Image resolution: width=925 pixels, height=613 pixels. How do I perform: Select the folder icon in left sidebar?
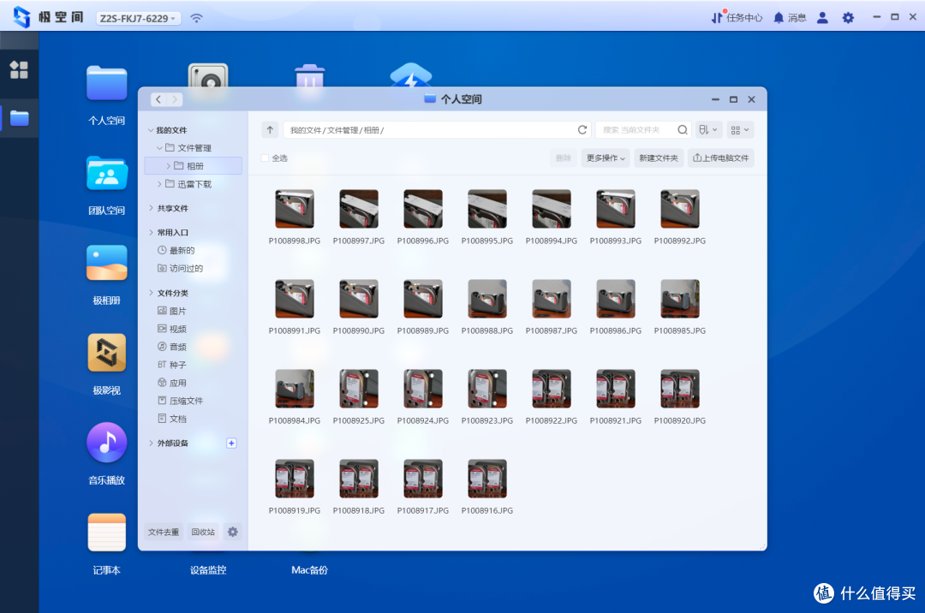coord(19,118)
